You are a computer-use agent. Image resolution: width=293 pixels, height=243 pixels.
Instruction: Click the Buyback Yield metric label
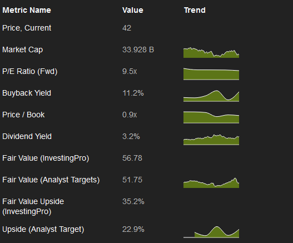click(27, 93)
